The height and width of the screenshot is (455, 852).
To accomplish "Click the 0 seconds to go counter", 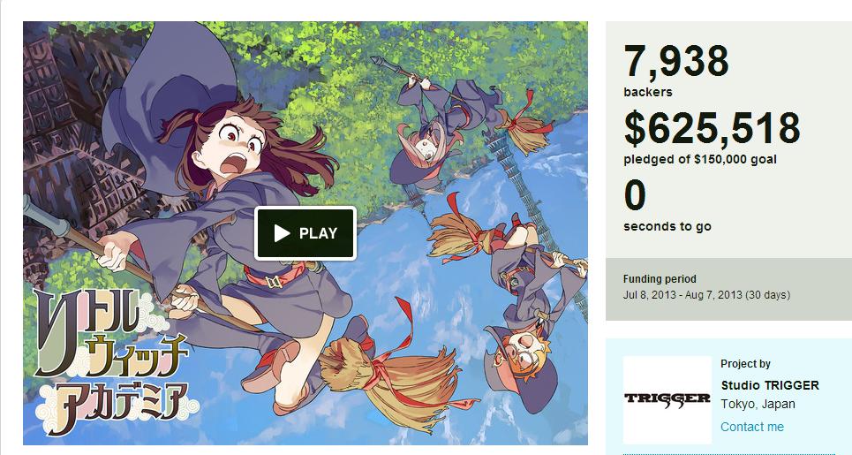I will click(x=635, y=196).
